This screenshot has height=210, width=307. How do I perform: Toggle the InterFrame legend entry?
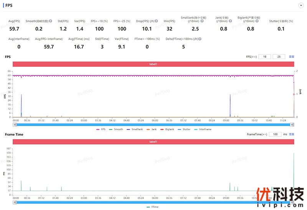tap(203, 129)
